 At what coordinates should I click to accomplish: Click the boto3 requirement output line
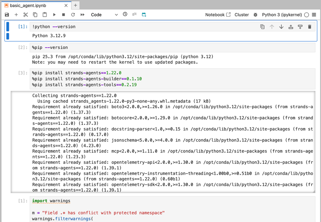pyautogui.click(x=172, y=110)
